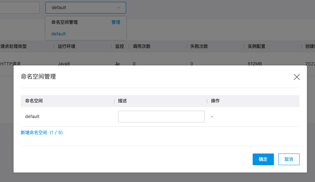Click the 失败次数 column header
Viewport: 315px width, 182px height.
199,46
